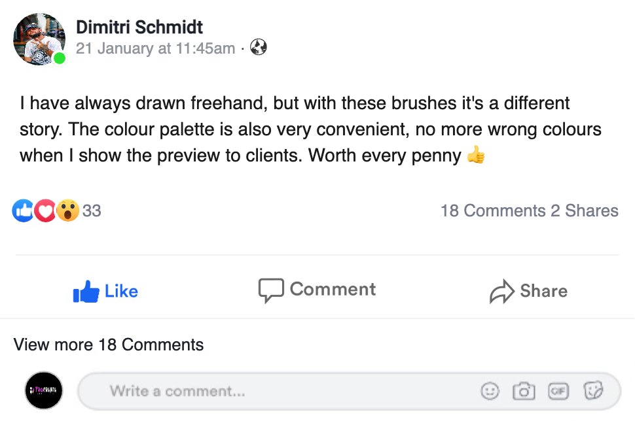This screenshot has height=421, width=635.
Task: Insert a GIF in the comment
Action: (558, 391)
